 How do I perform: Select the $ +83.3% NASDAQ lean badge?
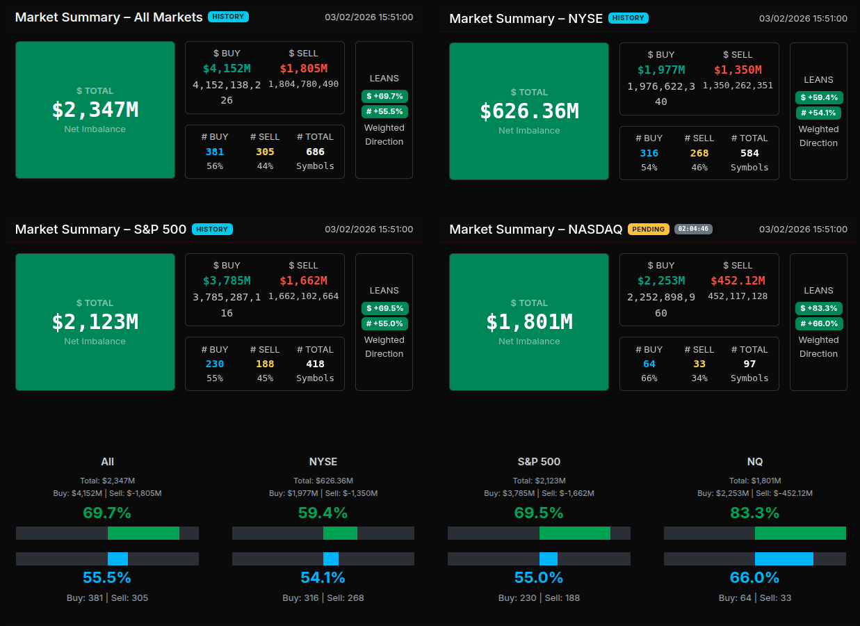point(819,308)
